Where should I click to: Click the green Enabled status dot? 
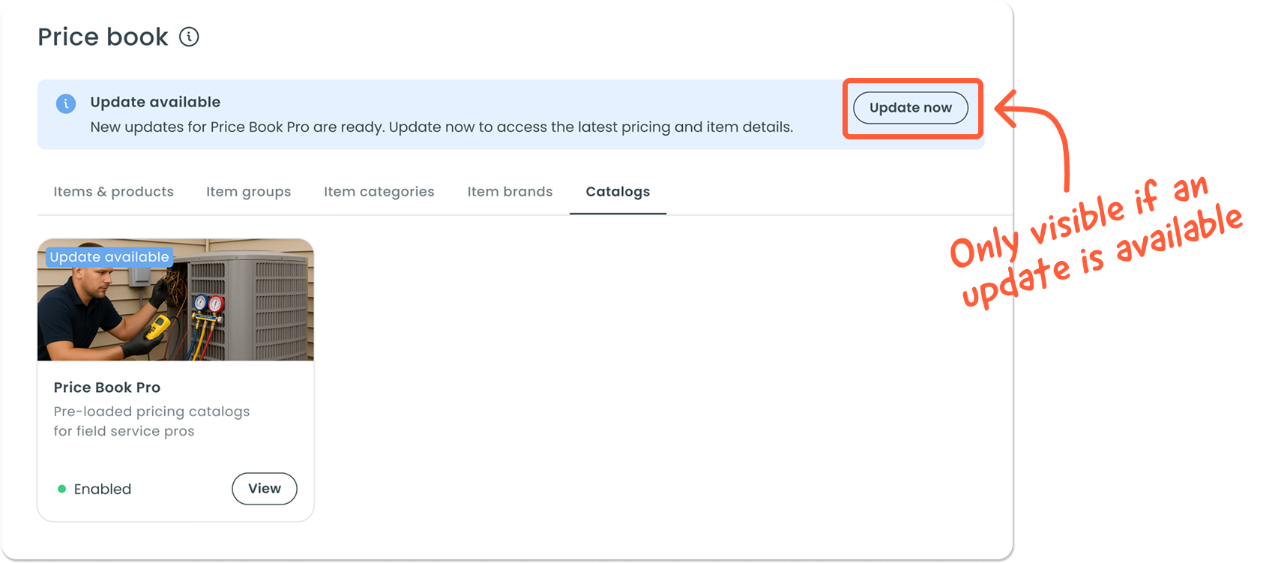pos(61,489)
